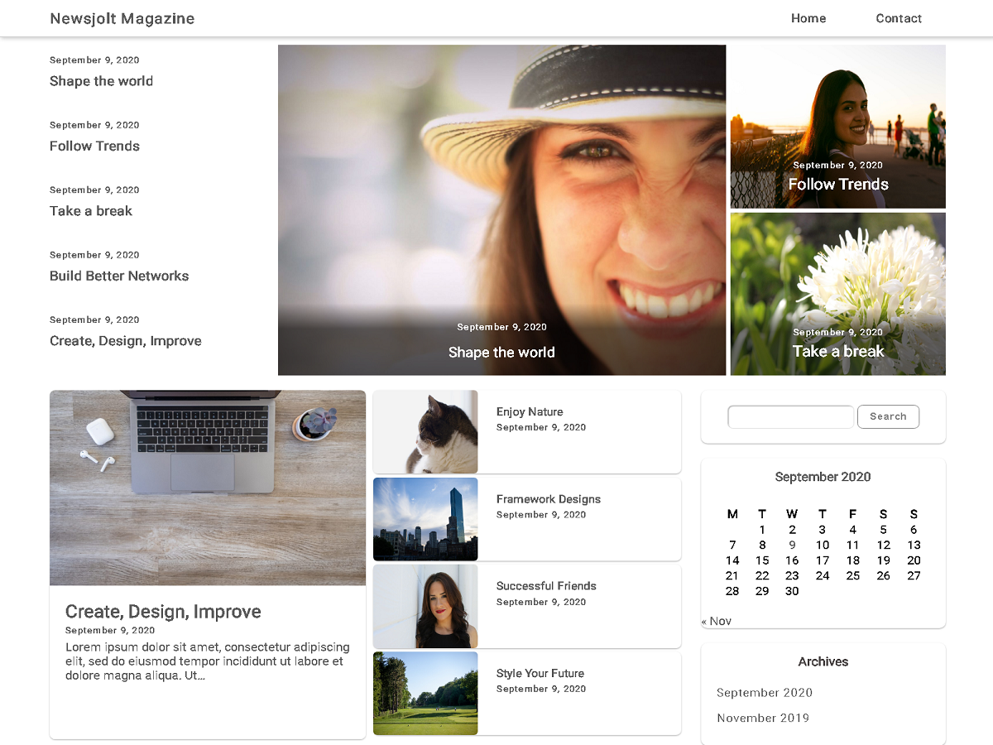Click the laptop desk photo thumbnail
Viewport: 993px width, 745px height.
(207, 487)
